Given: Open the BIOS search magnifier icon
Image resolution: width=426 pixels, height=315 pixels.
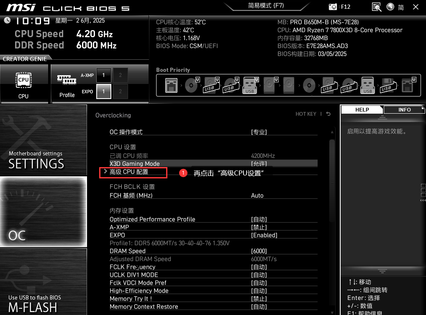Looking at the screenshot, I should pyautogui.click(x=377, y=7).
